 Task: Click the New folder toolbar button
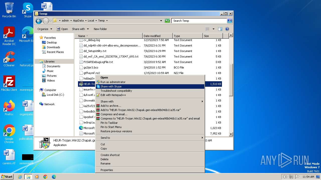(x=100, y=29)
